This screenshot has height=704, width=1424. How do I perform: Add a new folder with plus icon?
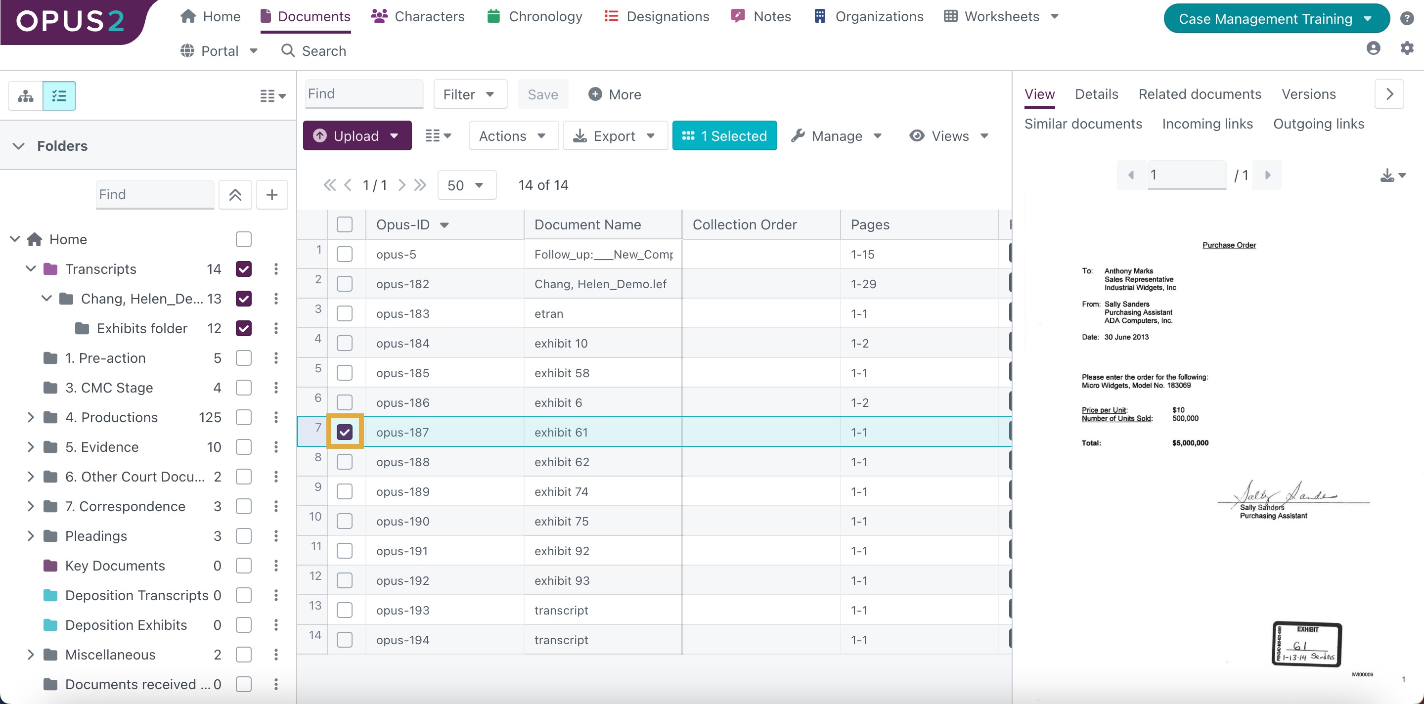271,194
